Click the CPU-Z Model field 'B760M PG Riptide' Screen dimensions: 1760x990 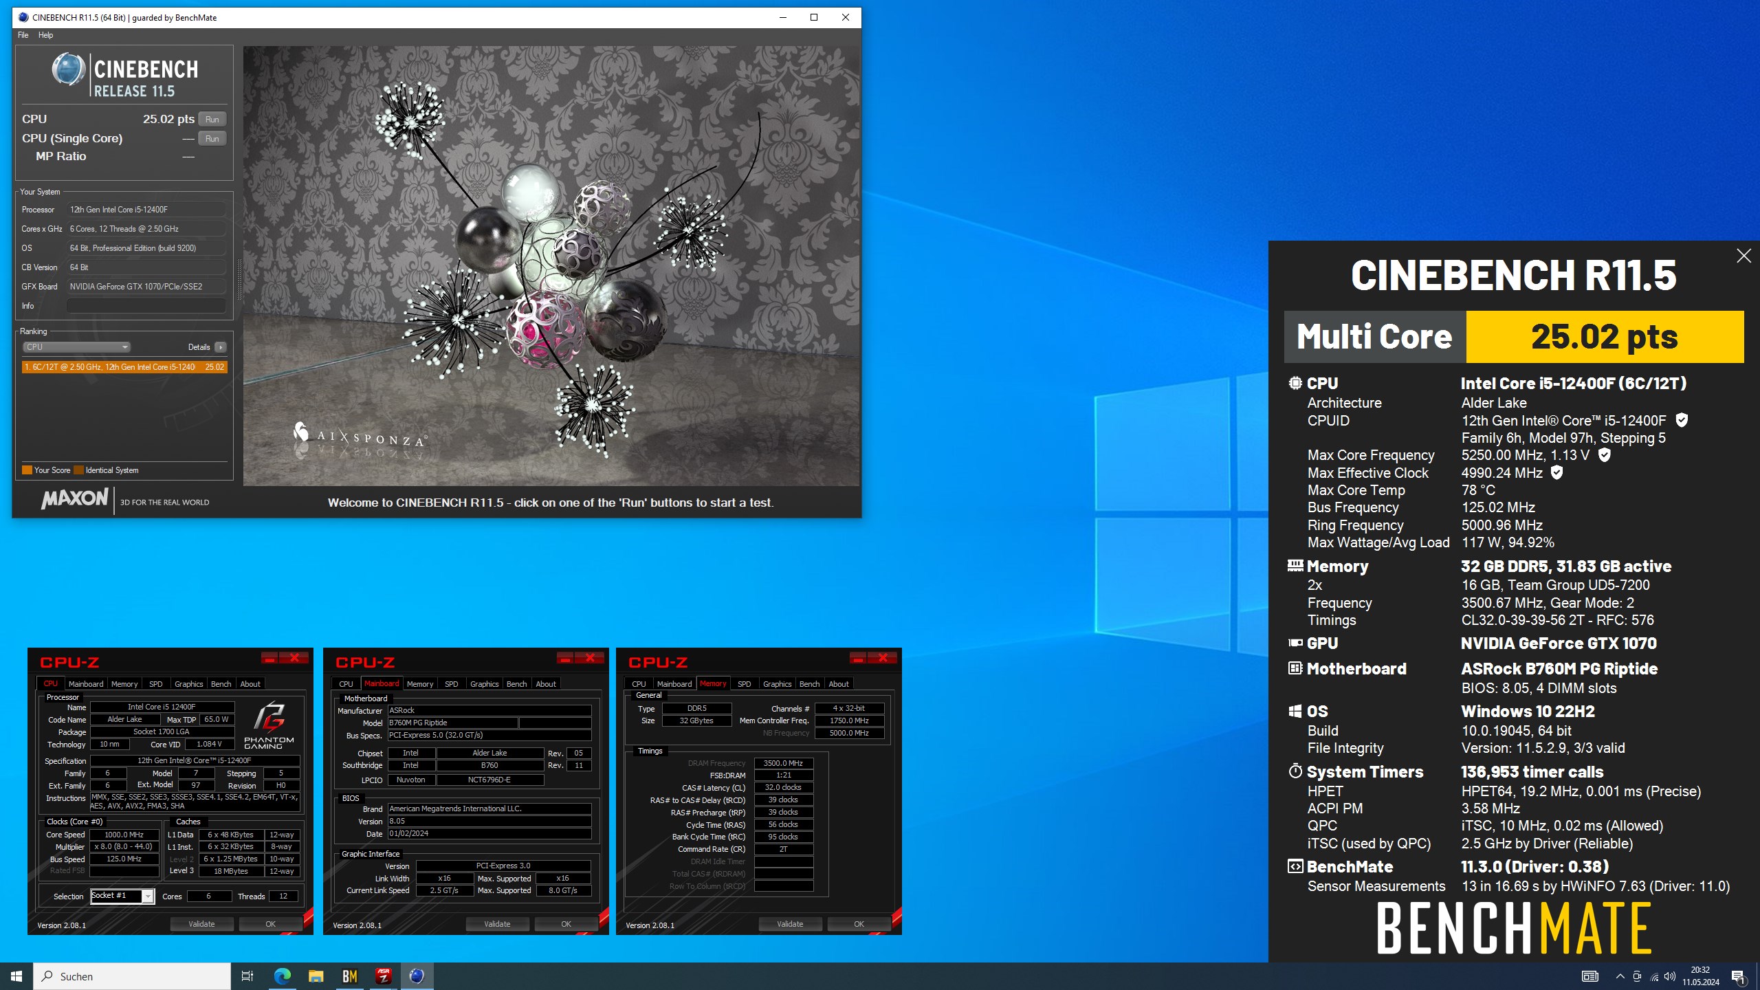coord(452,723)
